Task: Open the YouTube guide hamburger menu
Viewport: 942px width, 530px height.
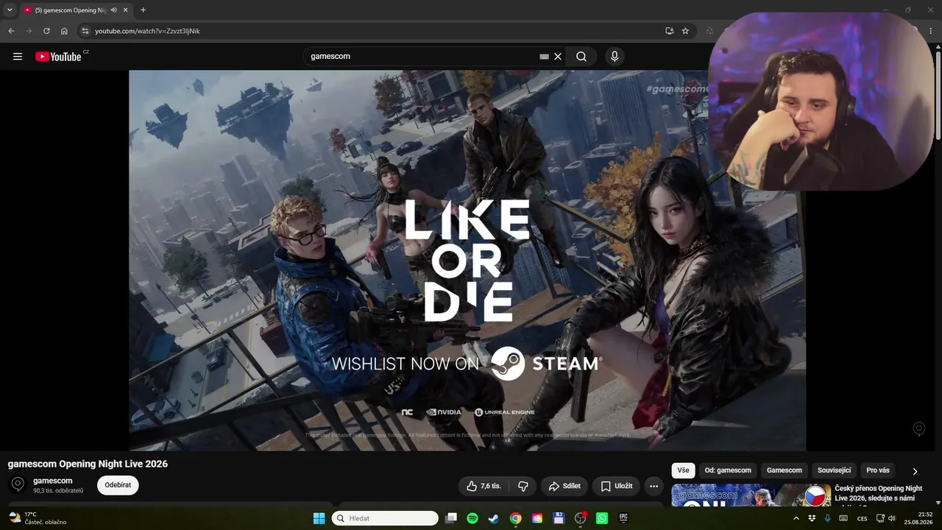Action: pyautogui.click(x=18, y=57)
